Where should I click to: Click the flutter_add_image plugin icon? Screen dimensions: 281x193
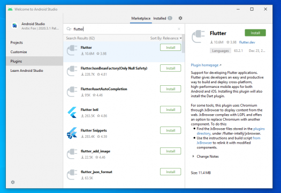[72, 154]
